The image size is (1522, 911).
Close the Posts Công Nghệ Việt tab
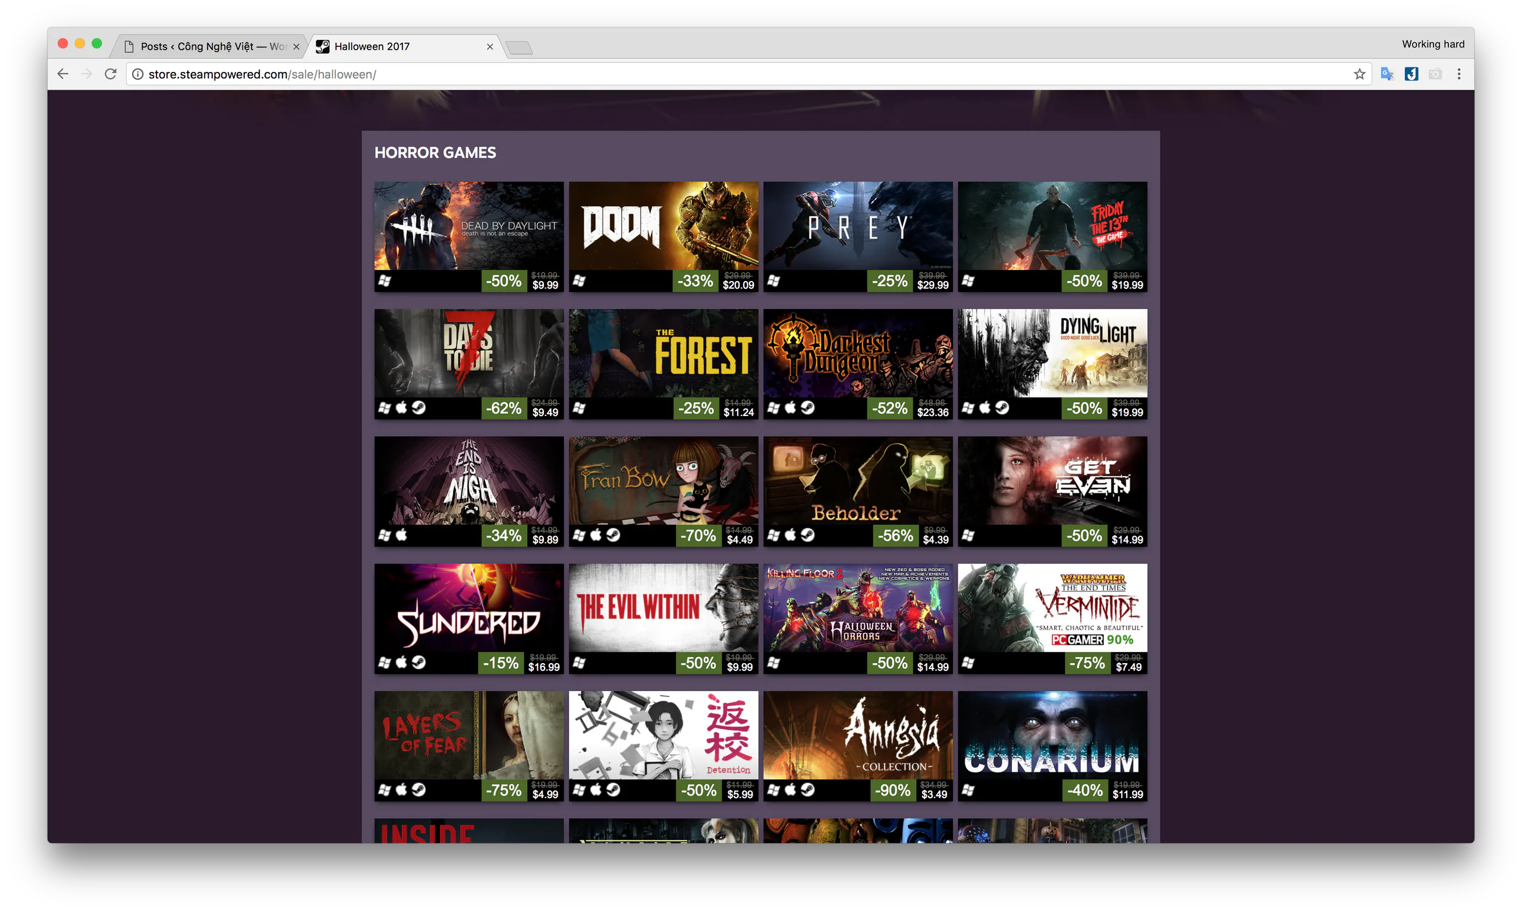pos(296,47)
